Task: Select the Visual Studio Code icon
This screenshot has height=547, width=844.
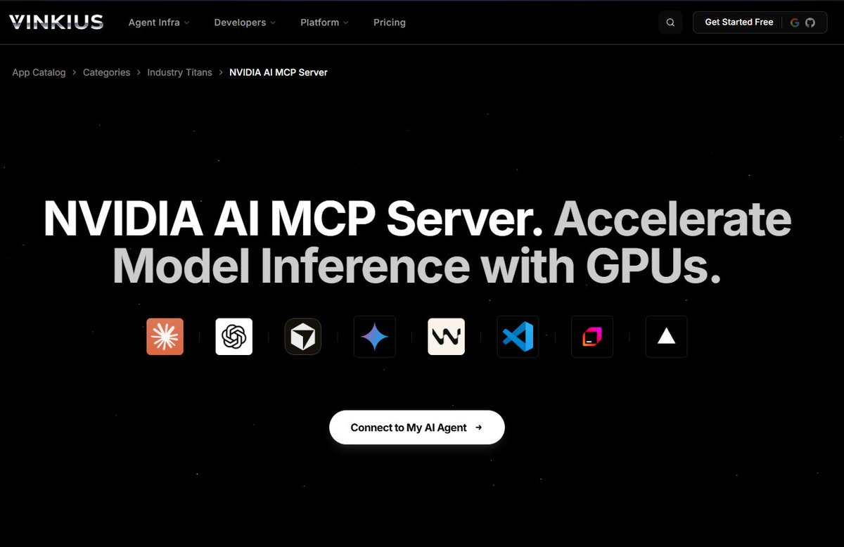Action: [x=518, y=337]
